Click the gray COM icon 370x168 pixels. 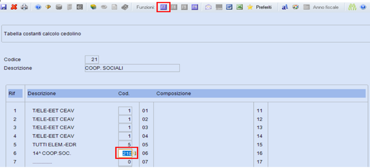tap(219, 7)
